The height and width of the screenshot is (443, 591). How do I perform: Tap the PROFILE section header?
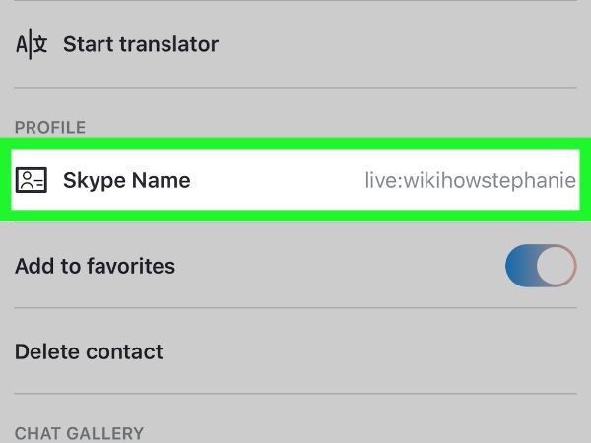click(x=50, y=127)
